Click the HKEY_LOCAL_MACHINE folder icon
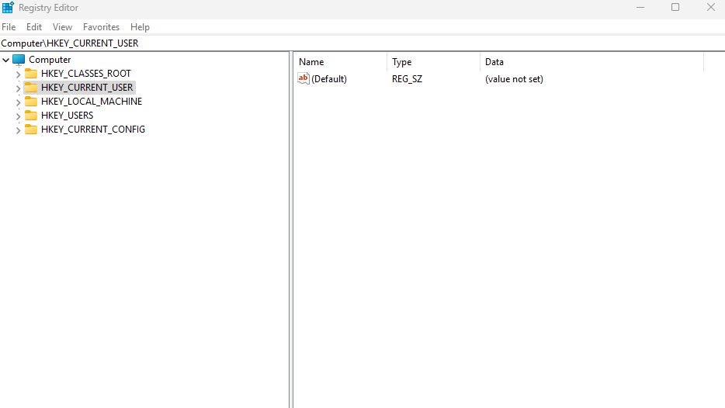The height and width of the screenshot is (408, 725). coord(31,101)
